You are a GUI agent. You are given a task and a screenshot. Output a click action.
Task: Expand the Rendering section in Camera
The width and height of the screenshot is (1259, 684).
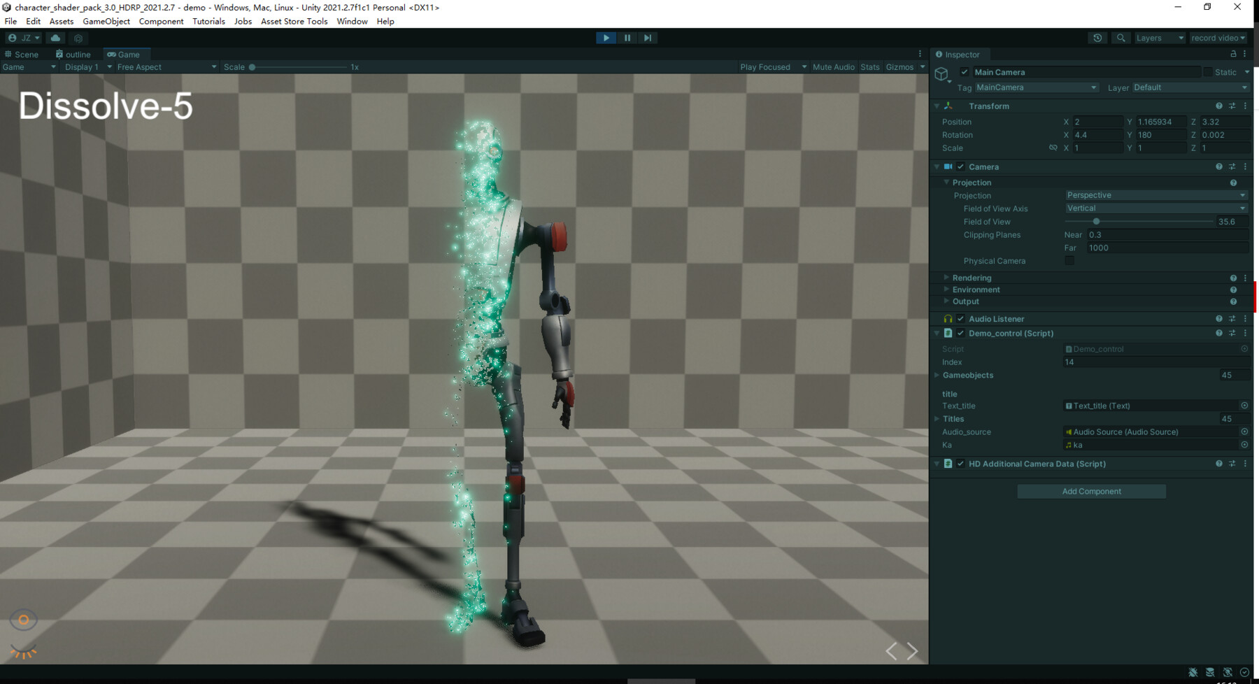[x=948, y=278]
